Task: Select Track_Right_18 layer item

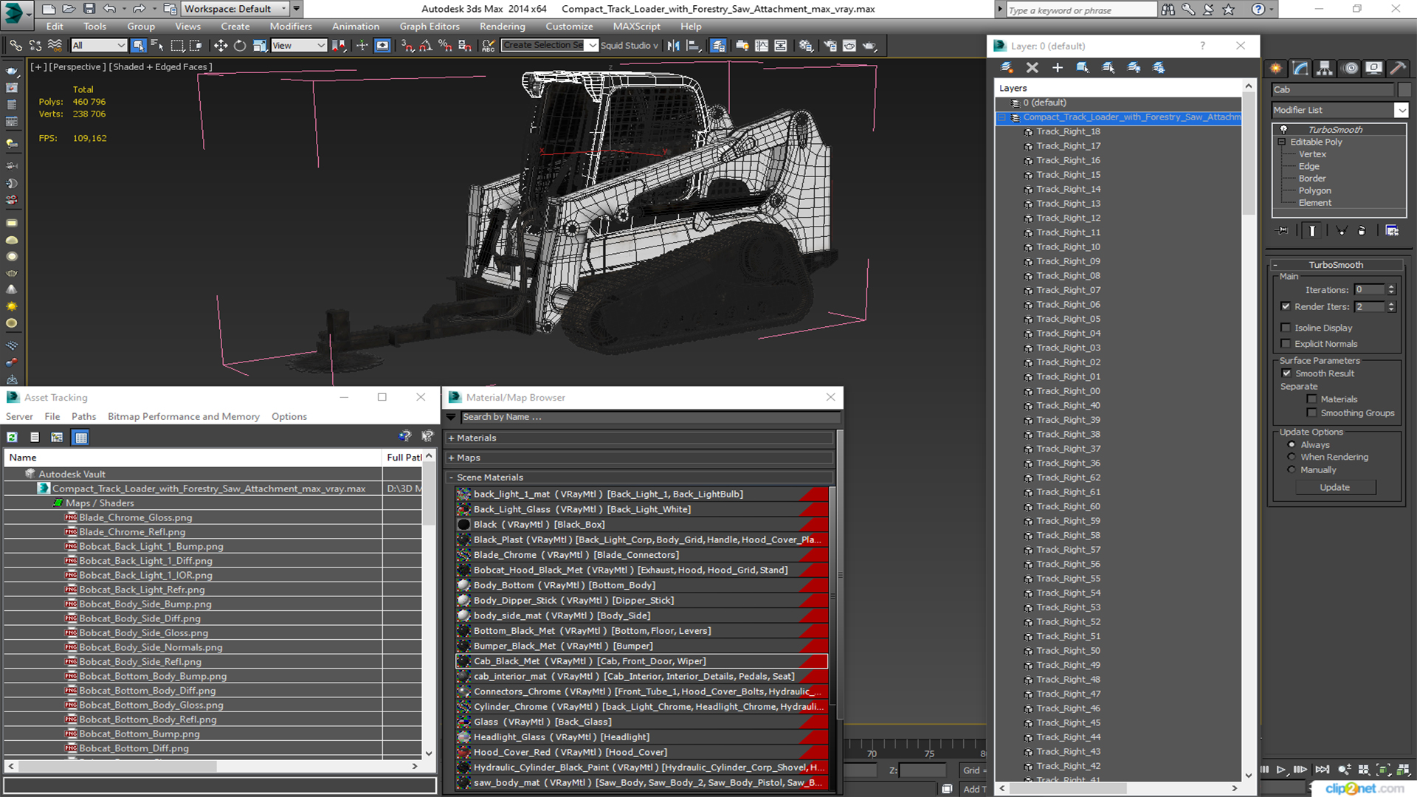Action: coord(1068,132)
